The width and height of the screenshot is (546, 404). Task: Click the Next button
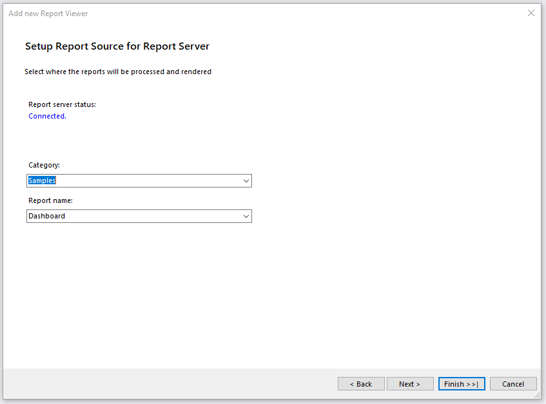click(x=410, y=383)
